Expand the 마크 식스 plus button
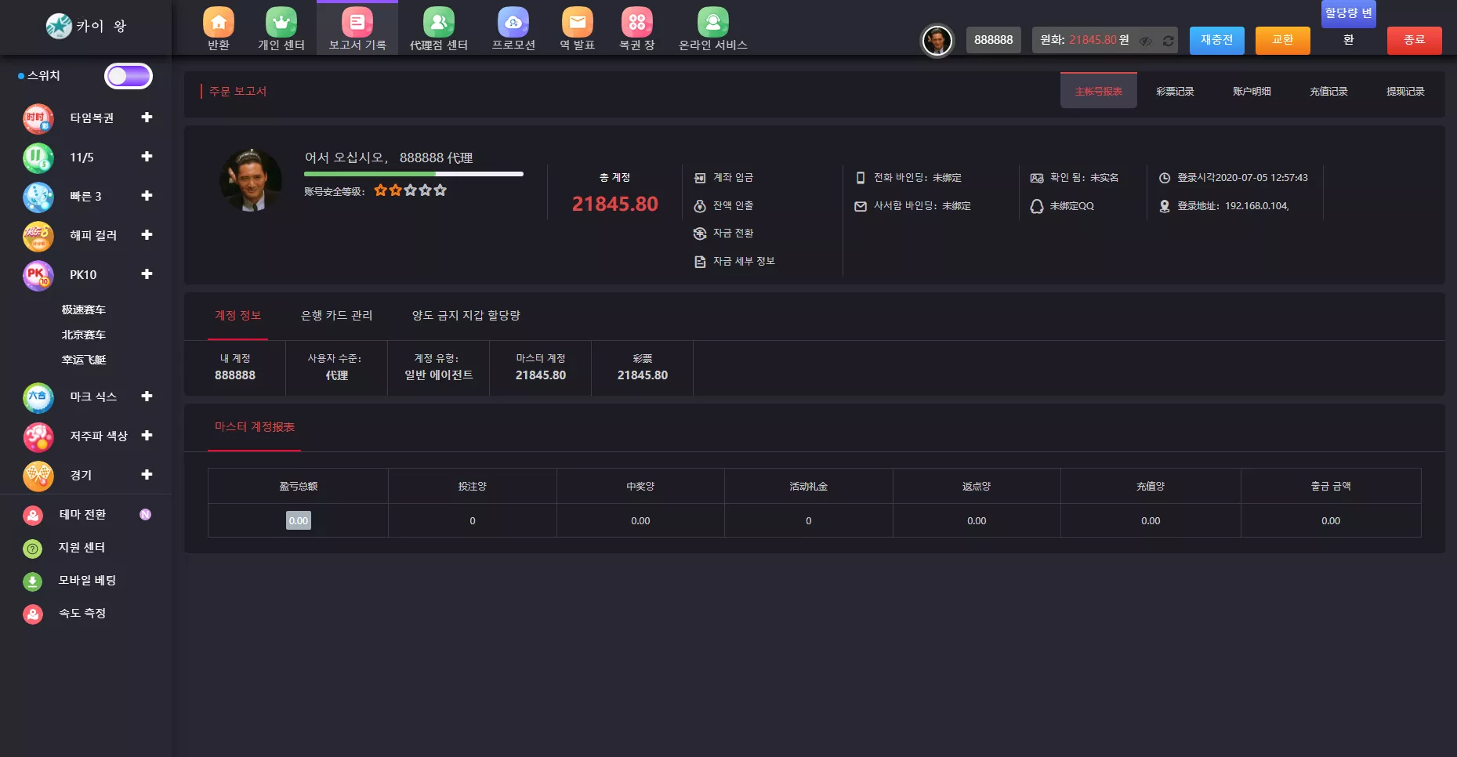Image resolution: width=1457 pixels, height=757 pixels. coord(147,397)
